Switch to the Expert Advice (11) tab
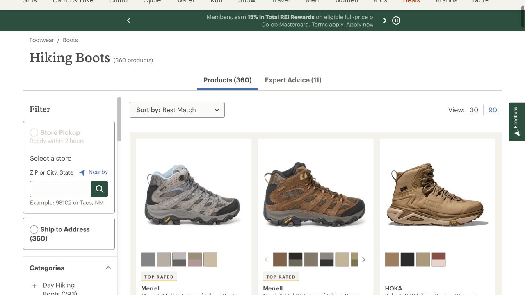Screen dimensions: 525x295 point(293,80)
